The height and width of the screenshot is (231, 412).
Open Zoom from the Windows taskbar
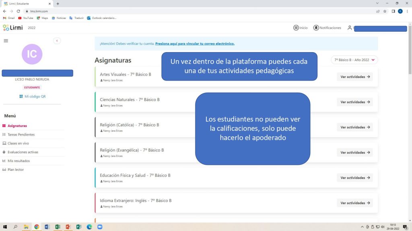pyautogui.click(x=99, y=227)
